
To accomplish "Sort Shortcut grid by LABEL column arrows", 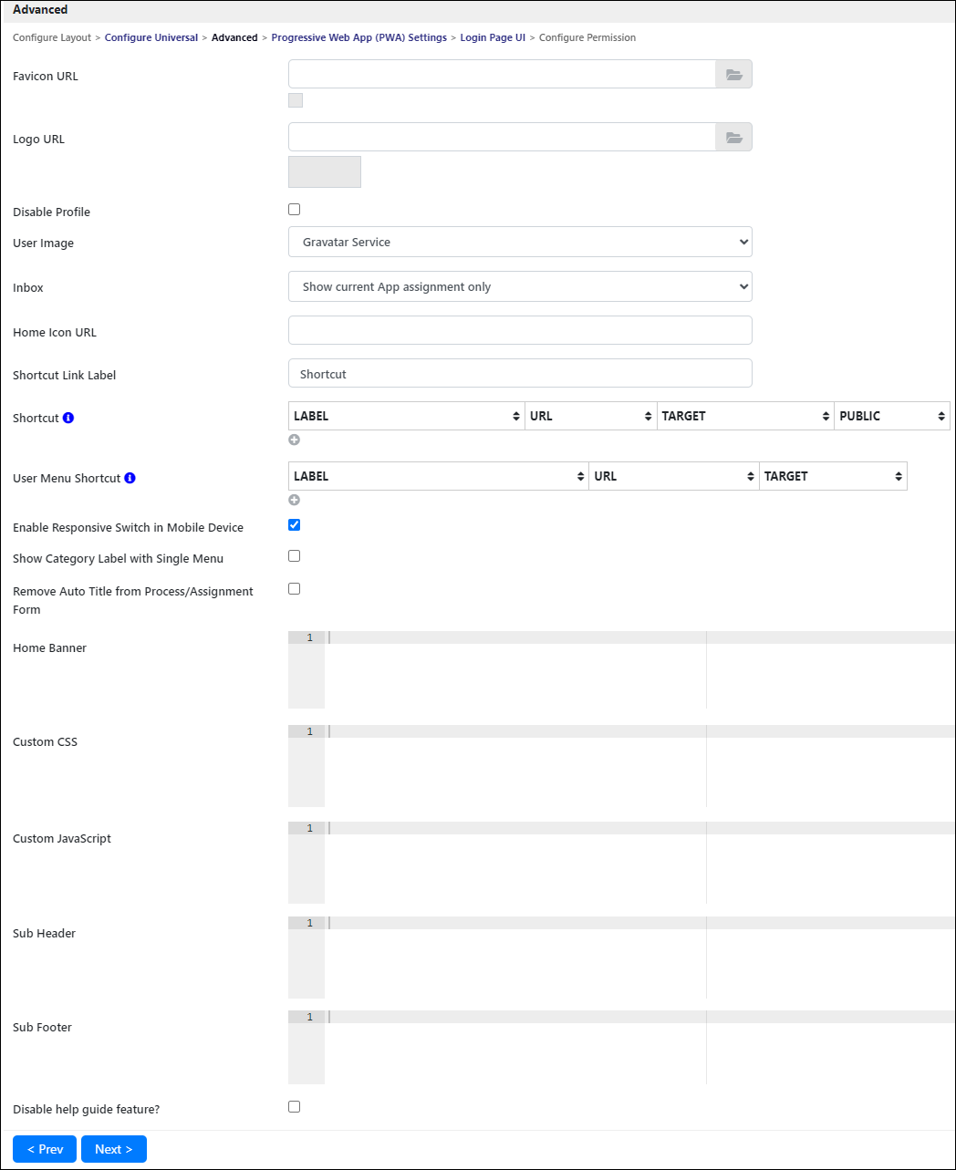I will 516,416.
